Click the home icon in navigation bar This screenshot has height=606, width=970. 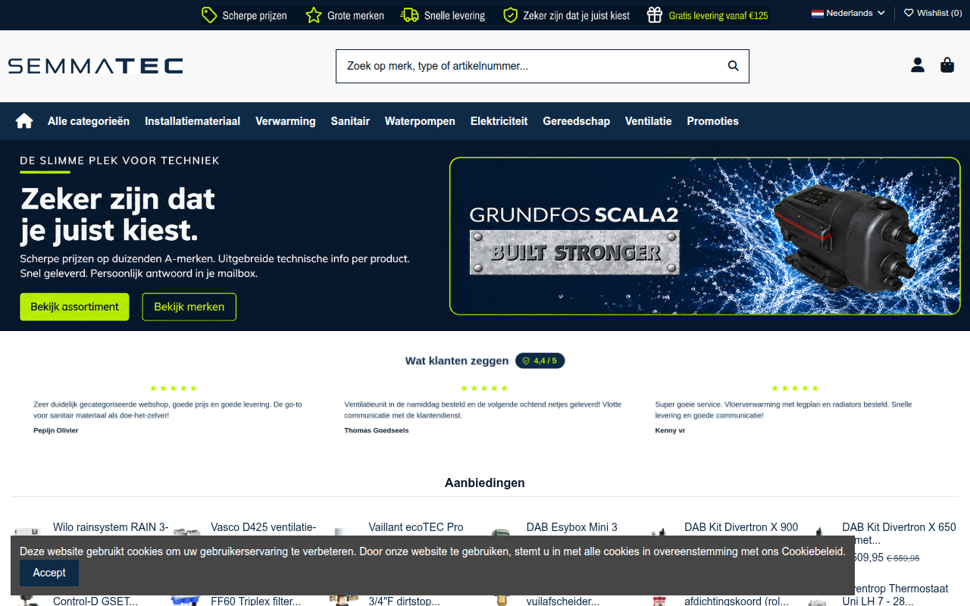pos(24,121)
